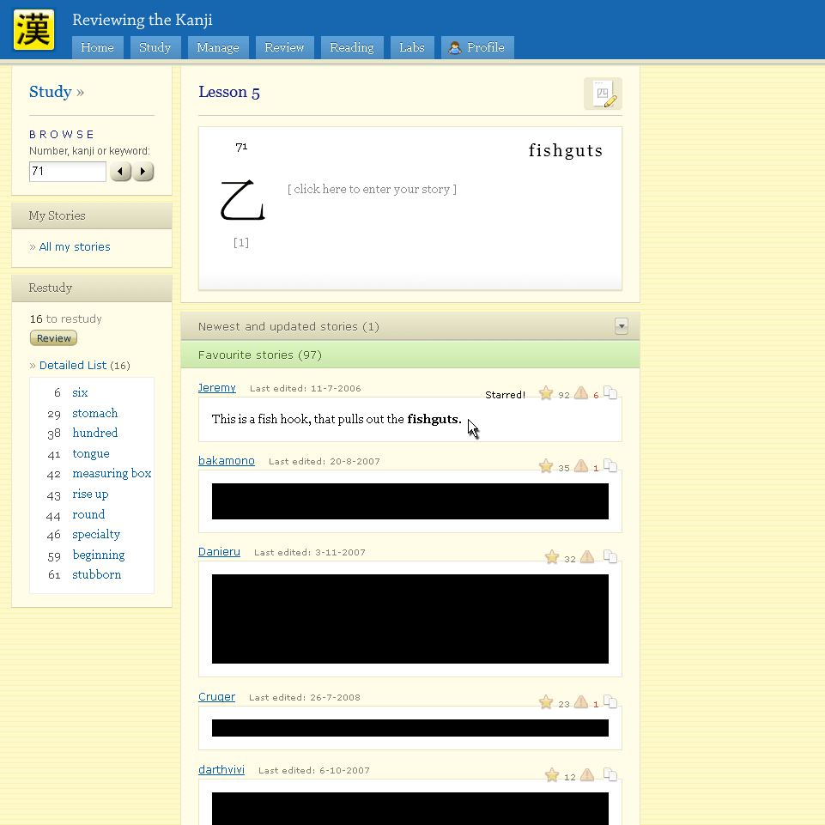This screenshot has width=825, height=825.
Task: Click the 'fishguts' keyword text
Action: (x=566, y=150)
